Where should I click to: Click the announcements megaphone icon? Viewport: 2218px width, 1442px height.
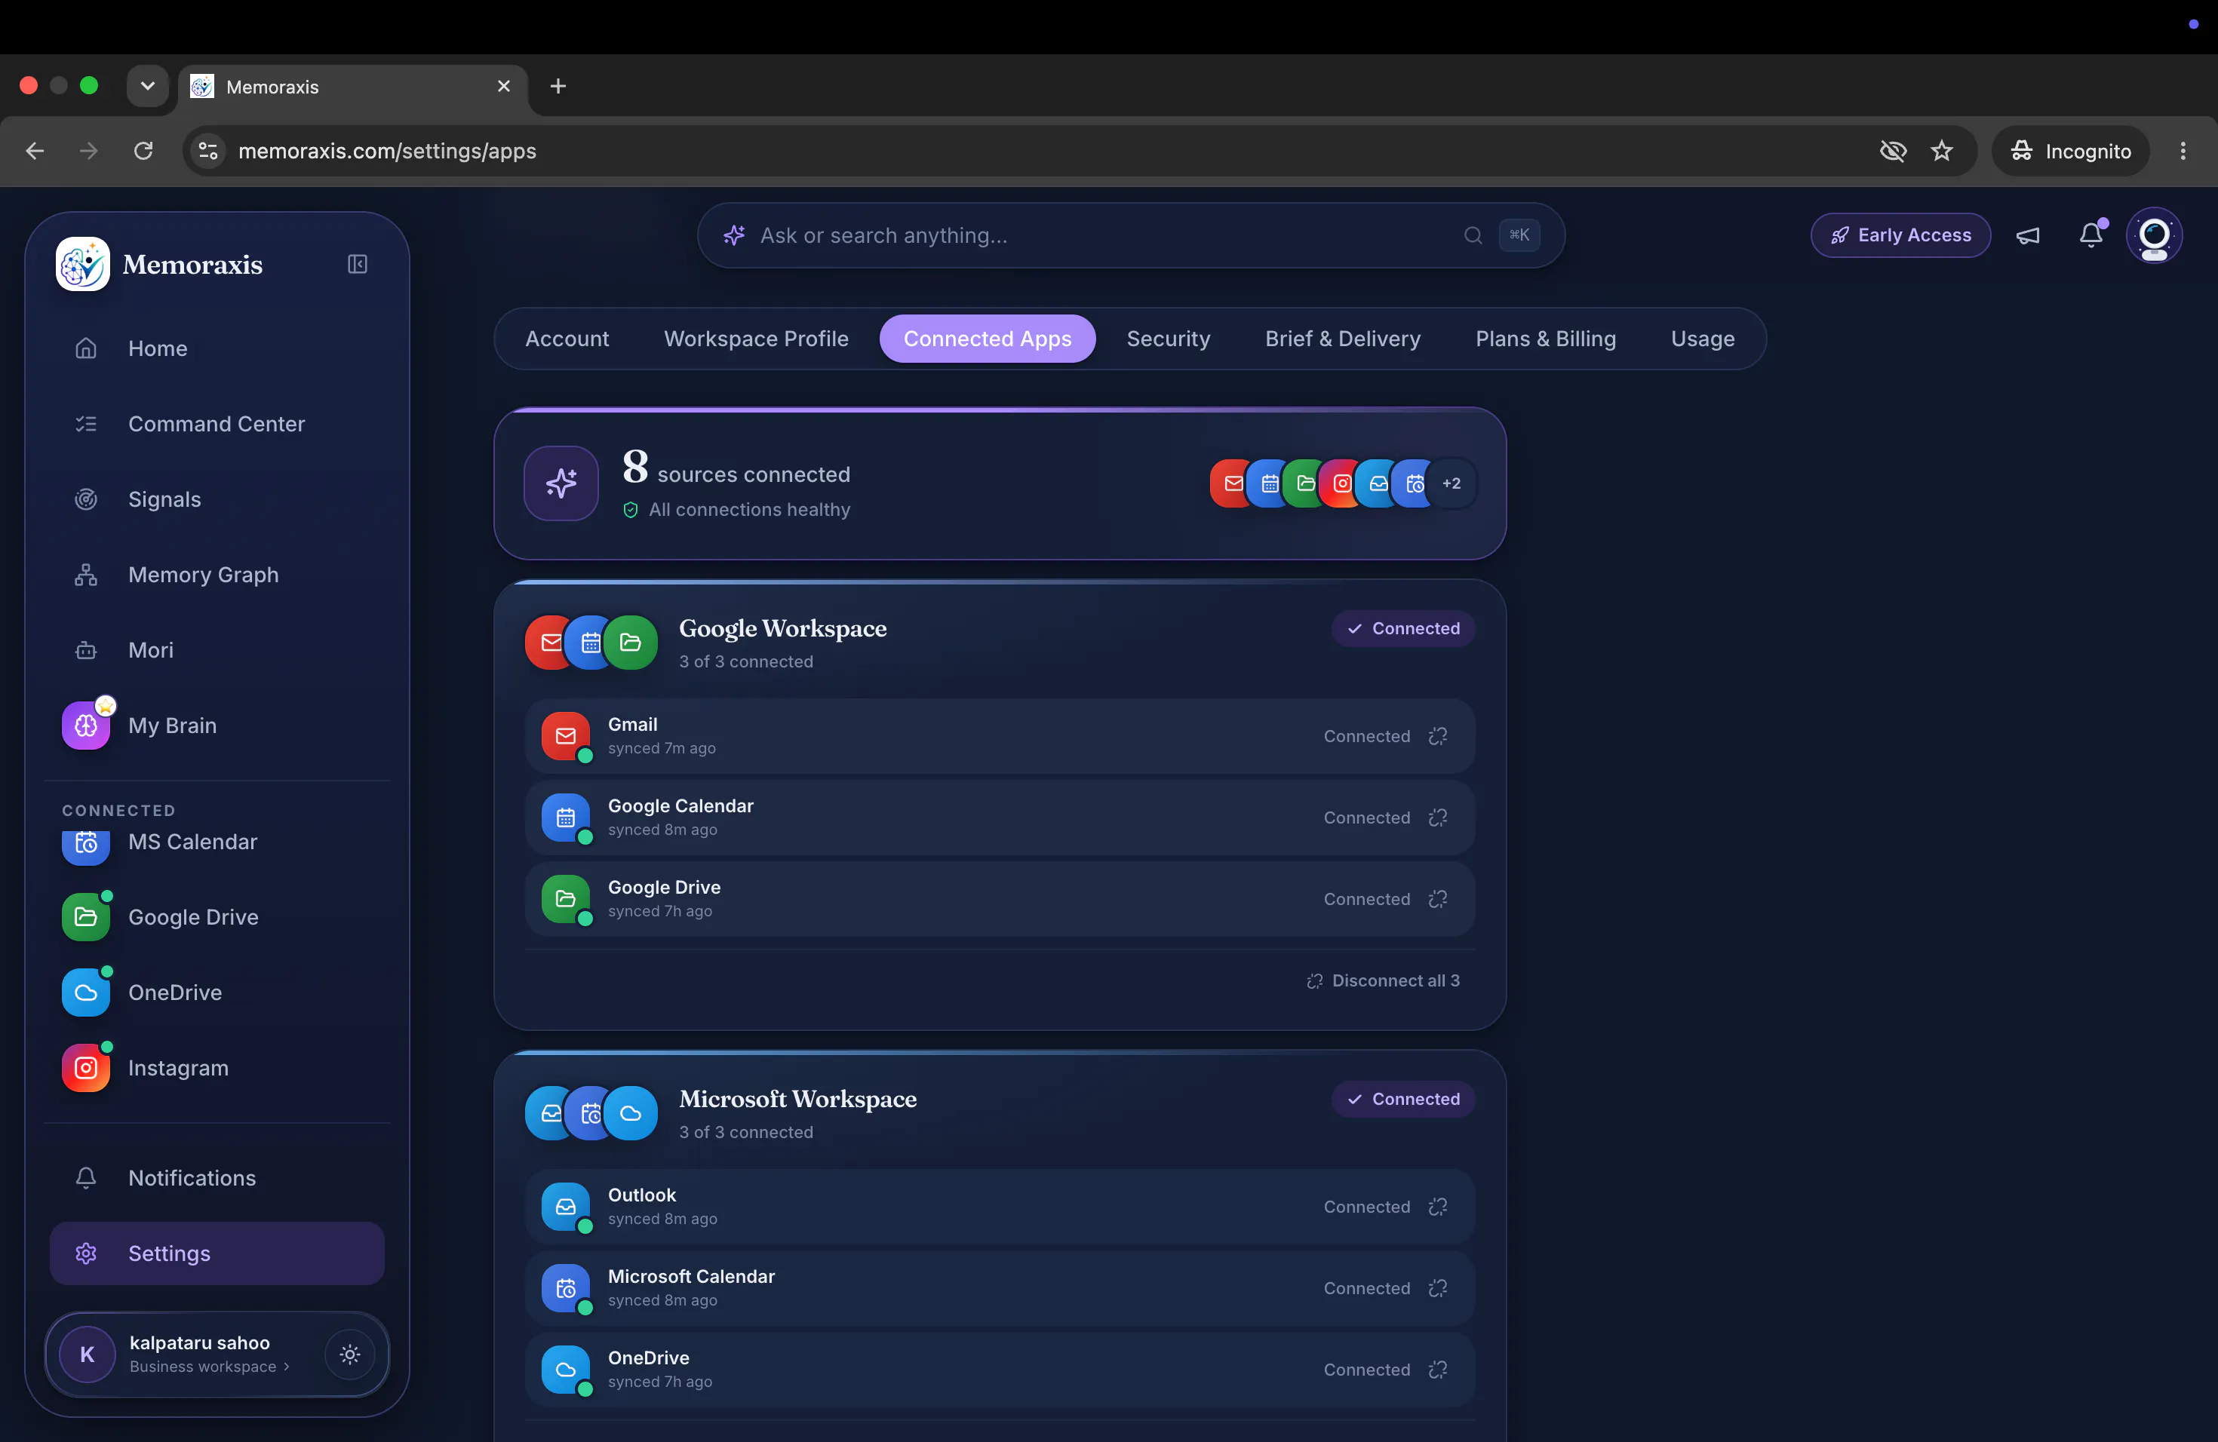pos(2028,235)
